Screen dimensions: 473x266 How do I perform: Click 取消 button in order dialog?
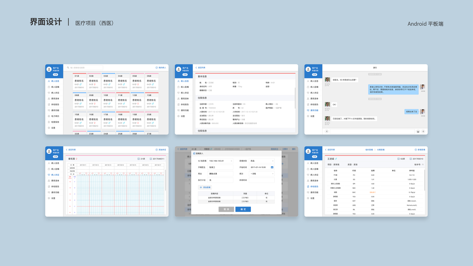[x=226, y=209]
